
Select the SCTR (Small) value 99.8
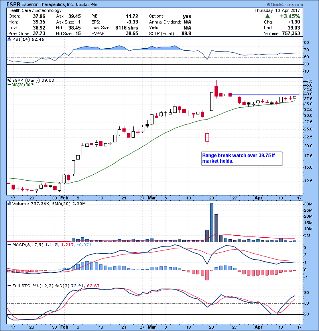click(x=187, y=33)
